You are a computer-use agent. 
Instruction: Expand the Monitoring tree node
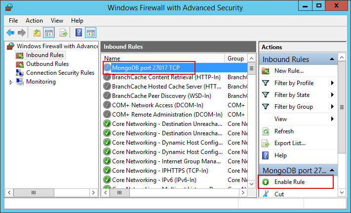11,82
